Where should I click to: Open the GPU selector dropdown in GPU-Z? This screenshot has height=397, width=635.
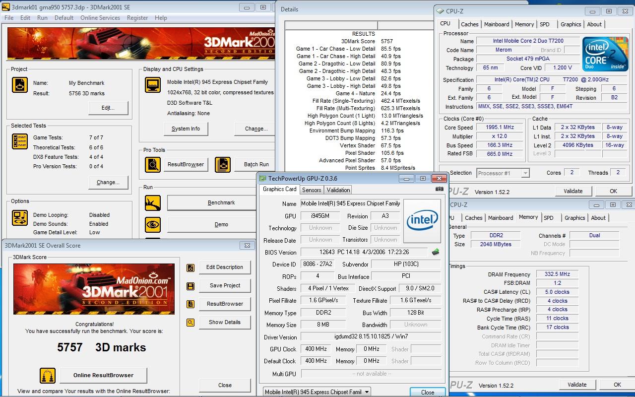click(x=317, y=392)
